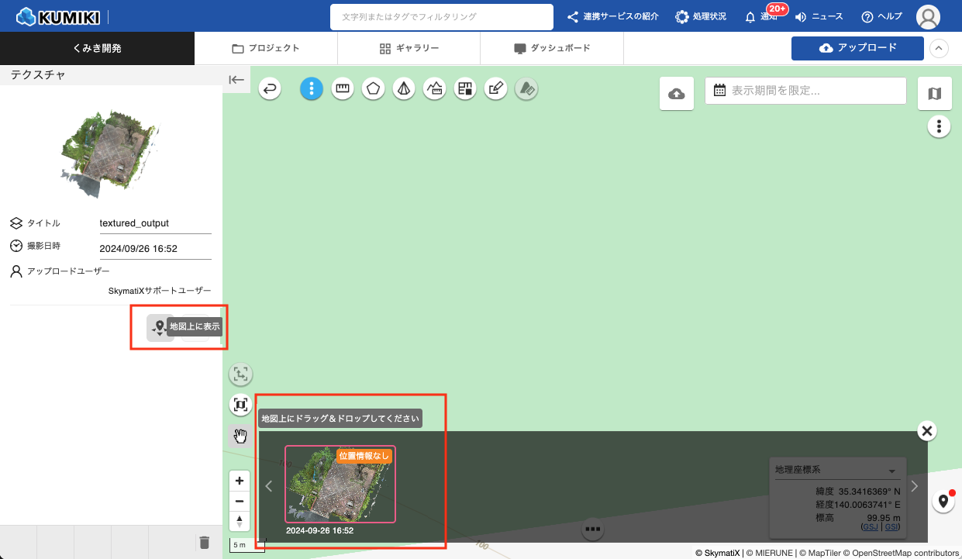Zoom in with the plus button
The image size is (962, 559).
240,480
